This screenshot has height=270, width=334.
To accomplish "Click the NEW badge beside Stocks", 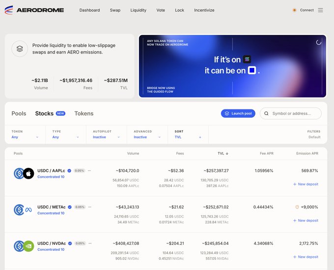I will (60, 113).
